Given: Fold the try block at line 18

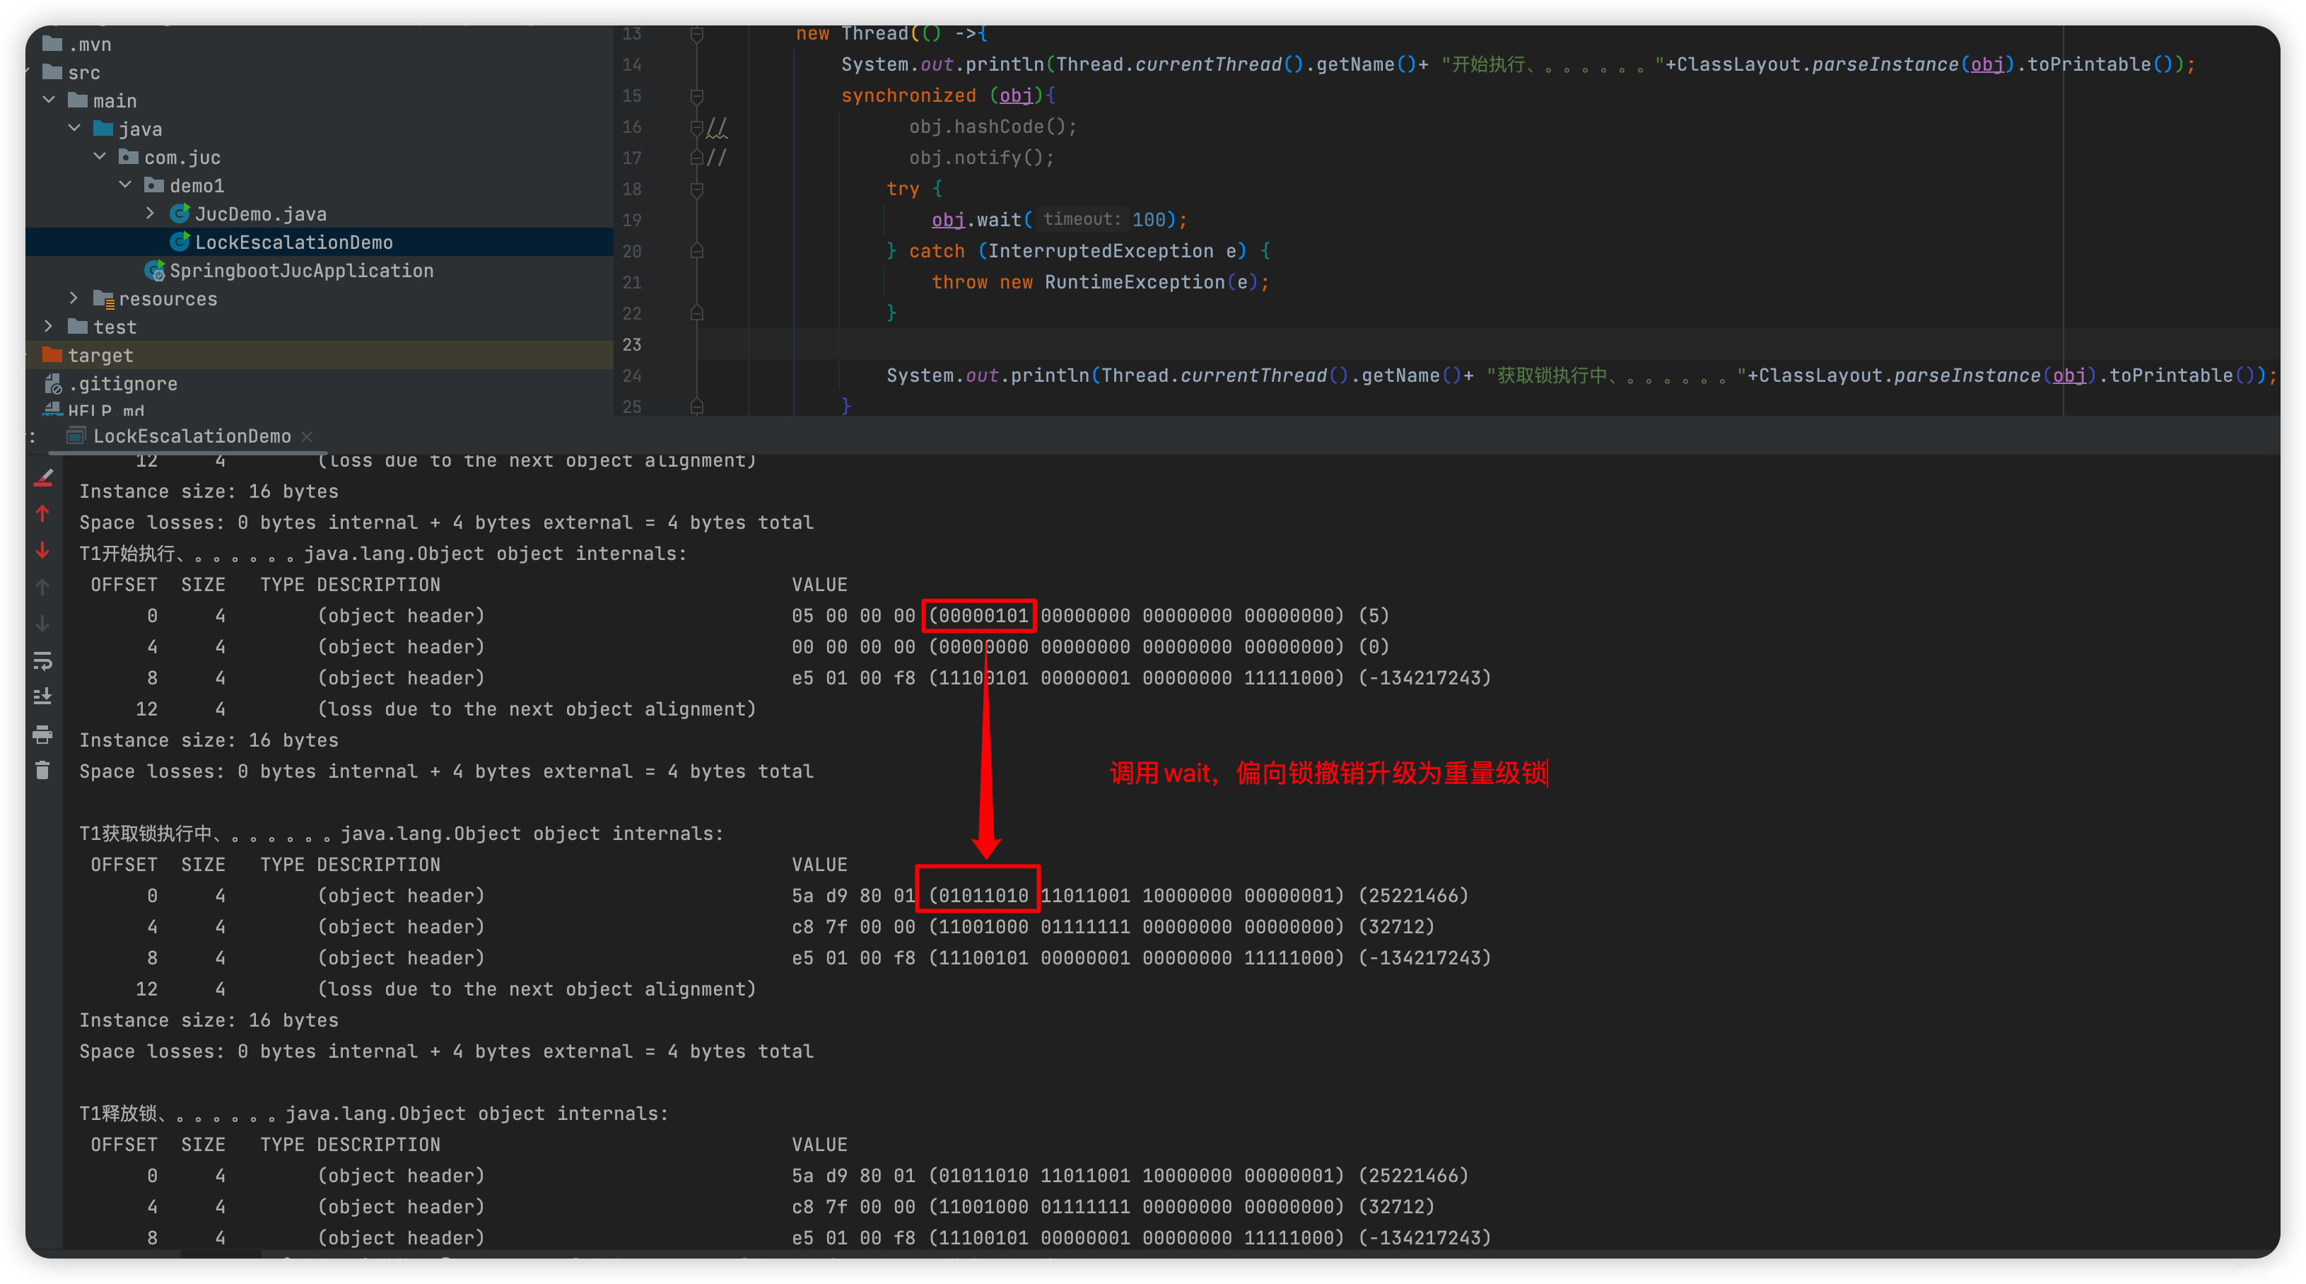Looking at the screenshot, I should point(696,189).
